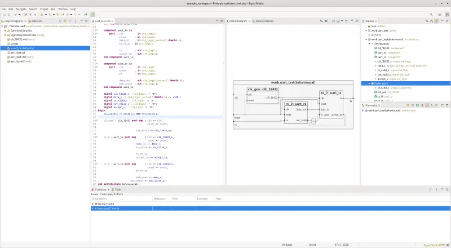The image size is (451, 248).
Task: Expand the sigasiRegressionTests folder
Action: (5, 35)
